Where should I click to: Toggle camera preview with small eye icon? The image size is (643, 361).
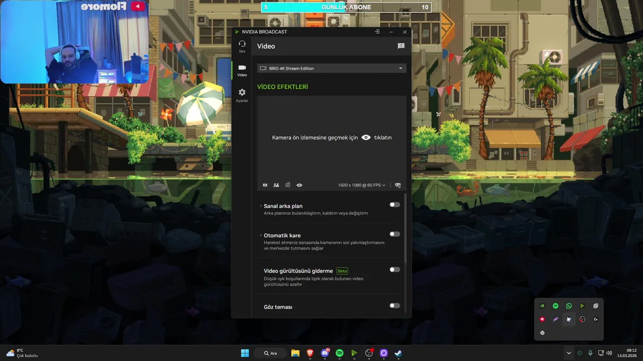click(299, 185)
